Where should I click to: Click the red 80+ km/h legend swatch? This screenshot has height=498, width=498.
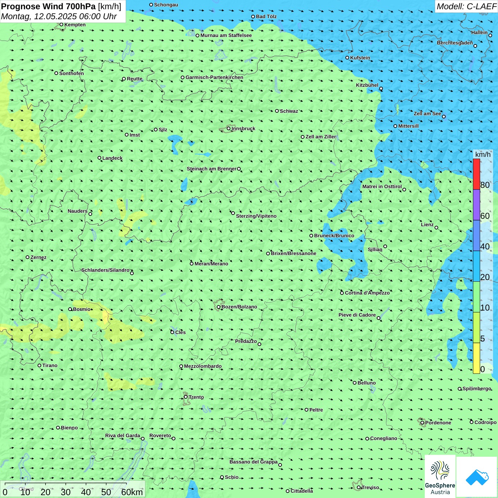[x=476, y=174]
